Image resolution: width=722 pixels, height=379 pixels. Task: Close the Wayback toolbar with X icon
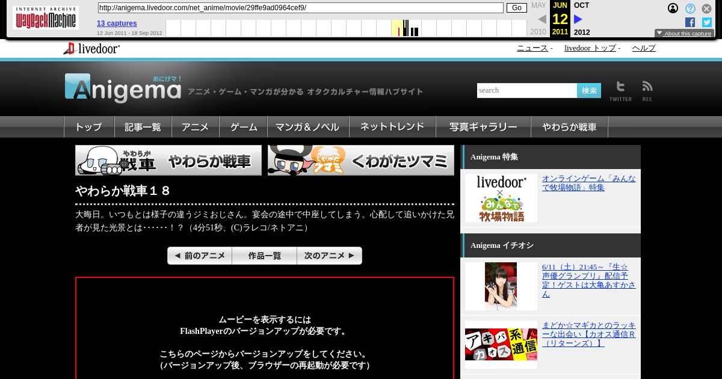point(707,8)
